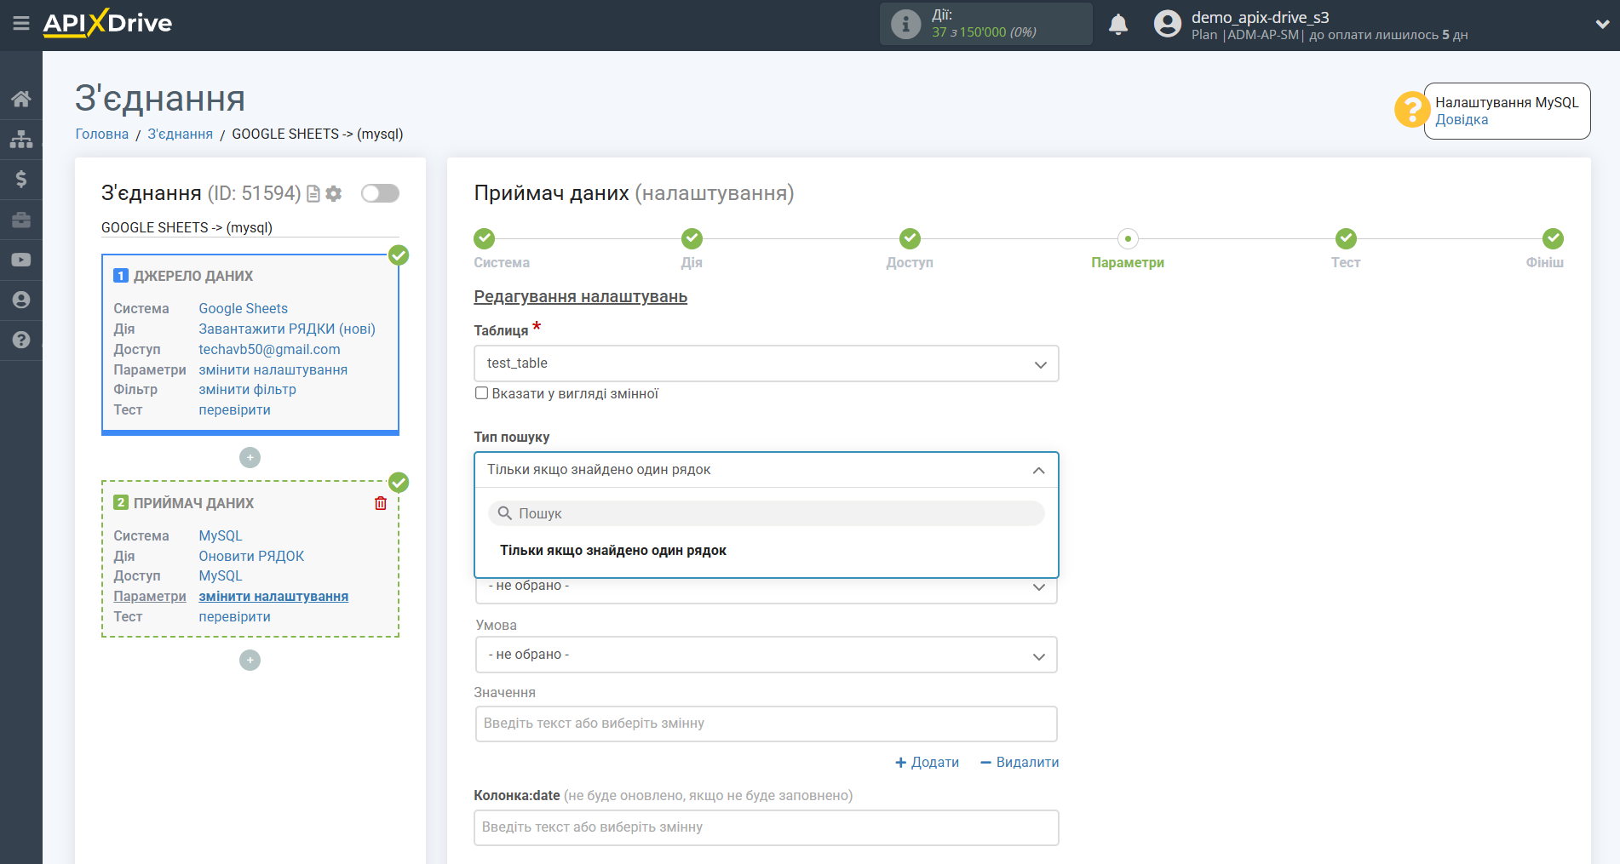The width and height of the screenshot is (1620, 864).
Task: Click the 'ДЖЕРЕЛО ДАНИХ' block title
Action: [193, 276]
